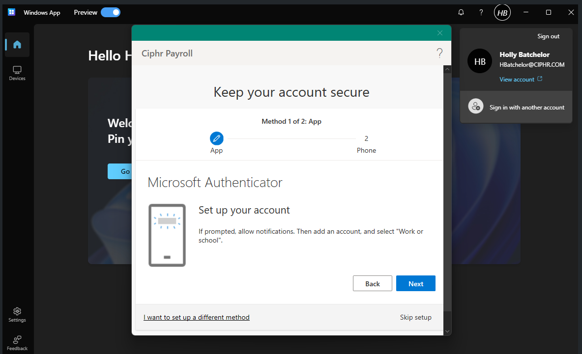Click the HB account avatar in title bar
Screen dimensions: 582x354
click(502, 13)
